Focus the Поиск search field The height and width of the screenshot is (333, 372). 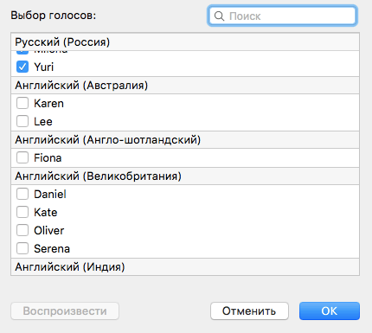pos(282,16)
